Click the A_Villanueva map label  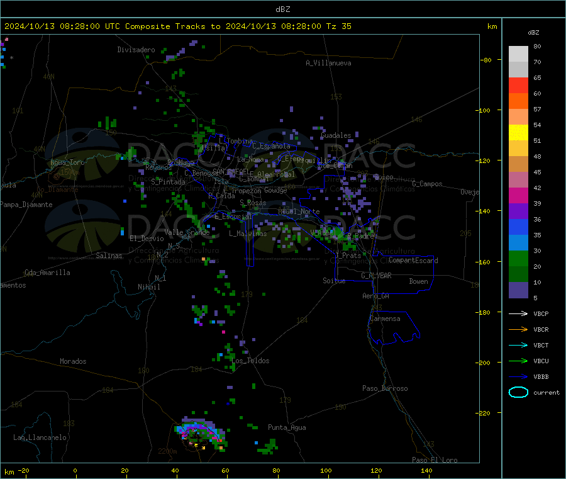[328, 63]
